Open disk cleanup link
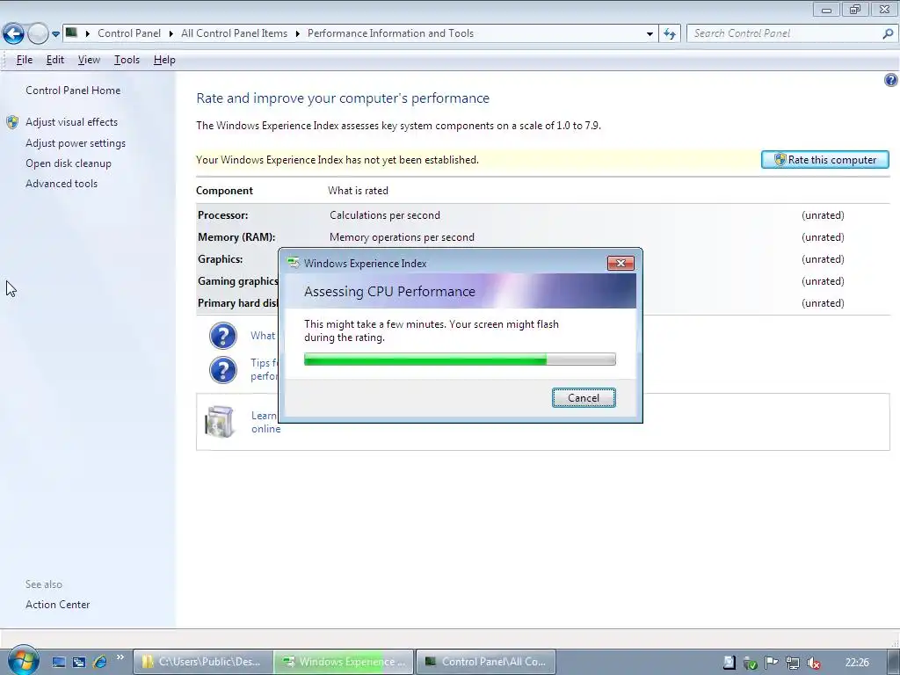This screenshot has width=900, height=675. (x=69, y=163)
